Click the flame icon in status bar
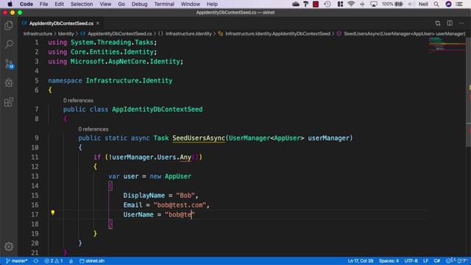Screen dimensions: 471x265 click(71, 261)
